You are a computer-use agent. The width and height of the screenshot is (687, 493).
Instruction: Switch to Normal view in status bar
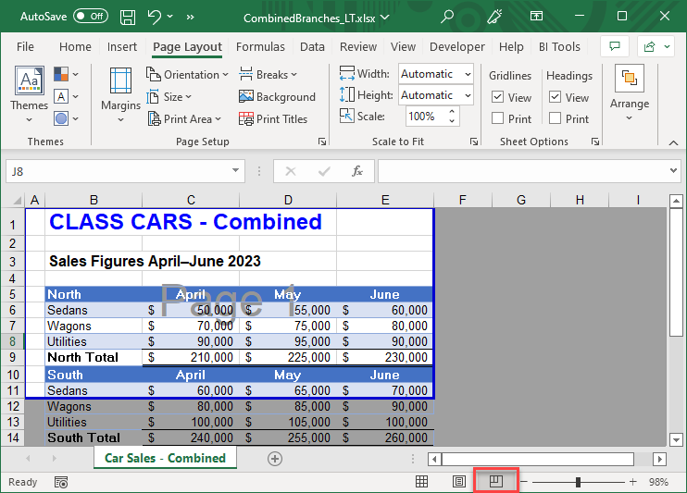(x=421, y=482)
